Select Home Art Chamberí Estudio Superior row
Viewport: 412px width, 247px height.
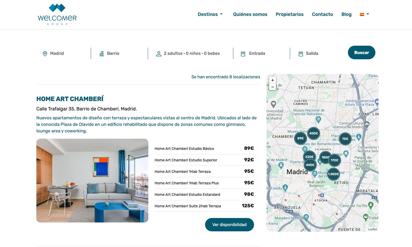click(x=204, y=160)
